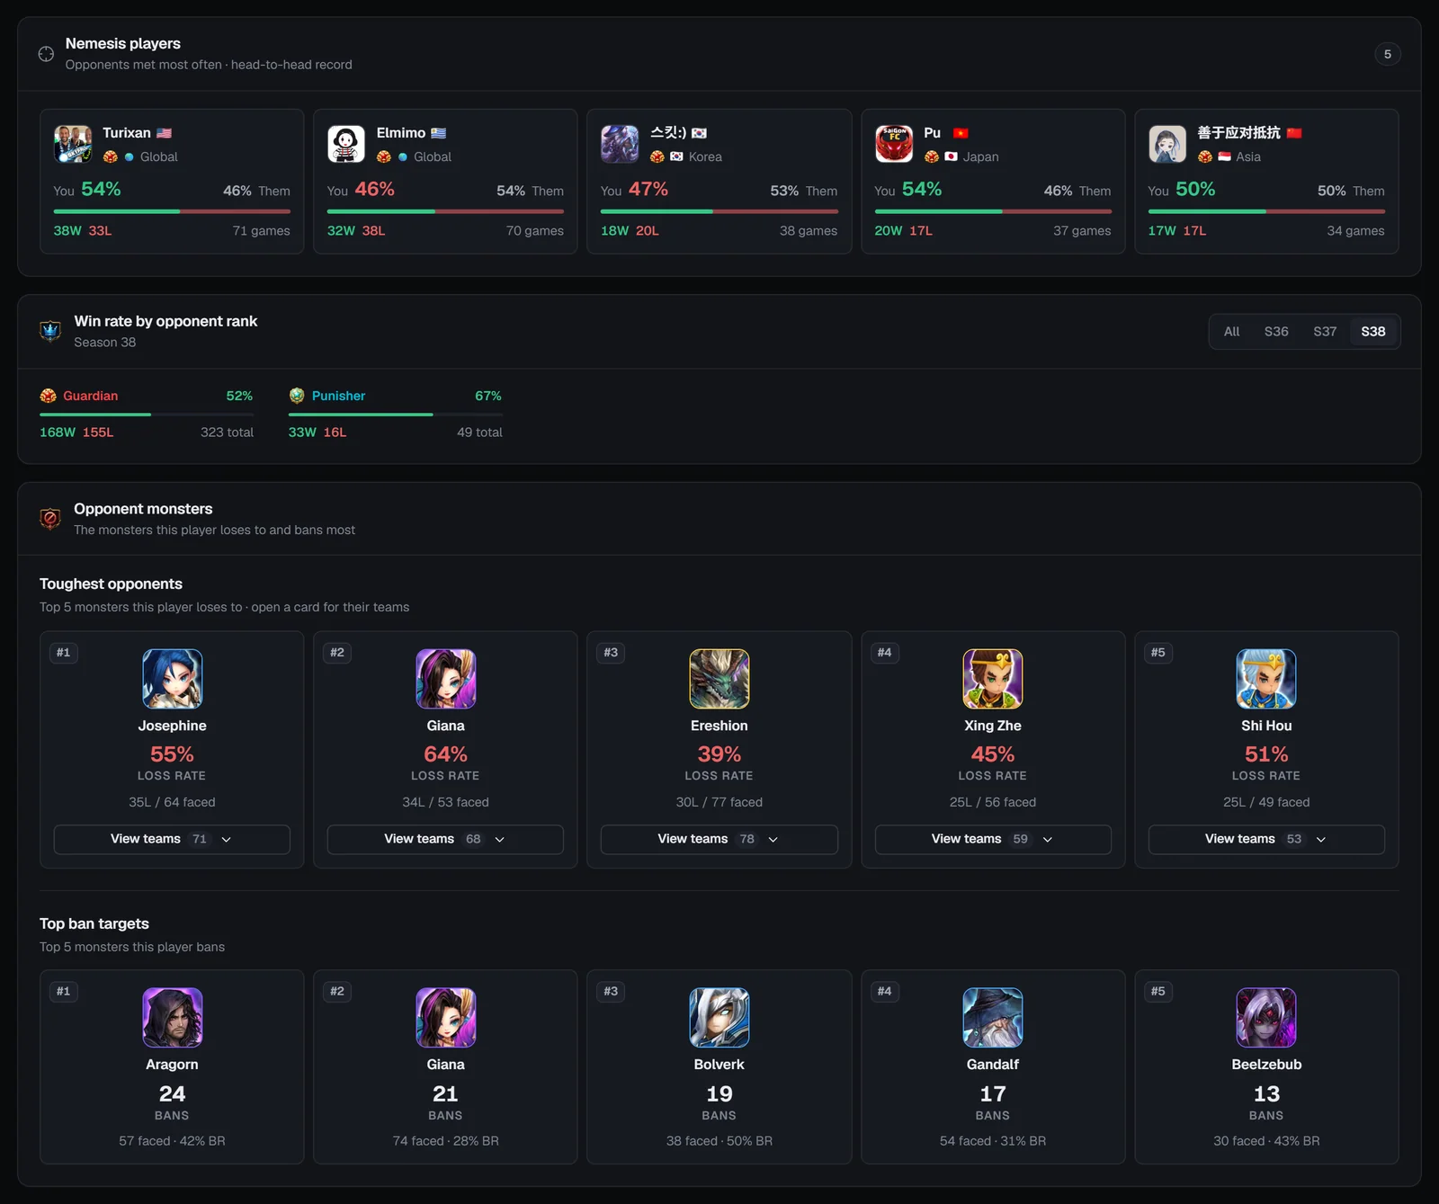
Task: Click the Aragorn monster portrait
Action: point(172,1018)
